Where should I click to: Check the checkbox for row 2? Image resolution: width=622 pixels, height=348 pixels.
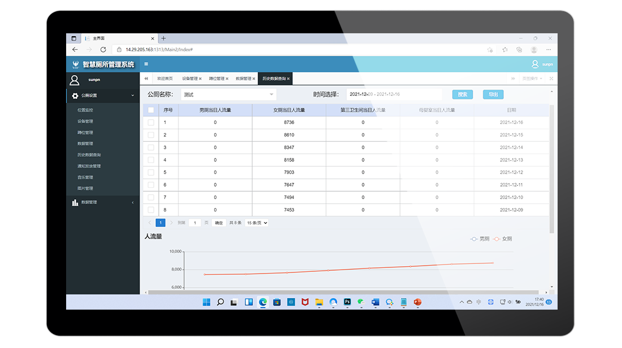coord(151,135)
